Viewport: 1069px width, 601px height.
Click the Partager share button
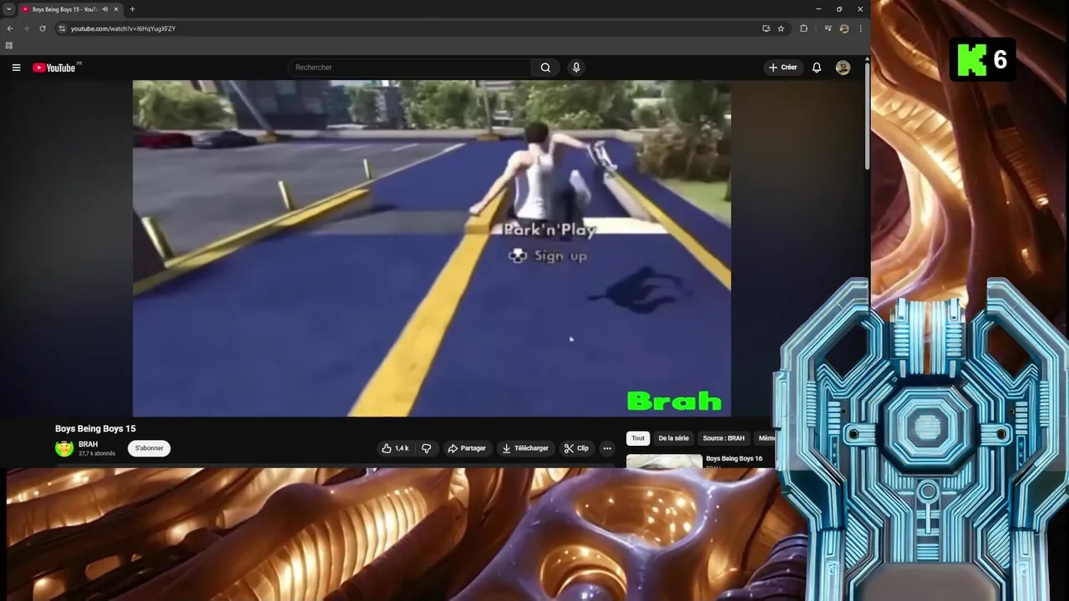coord(467,448)
